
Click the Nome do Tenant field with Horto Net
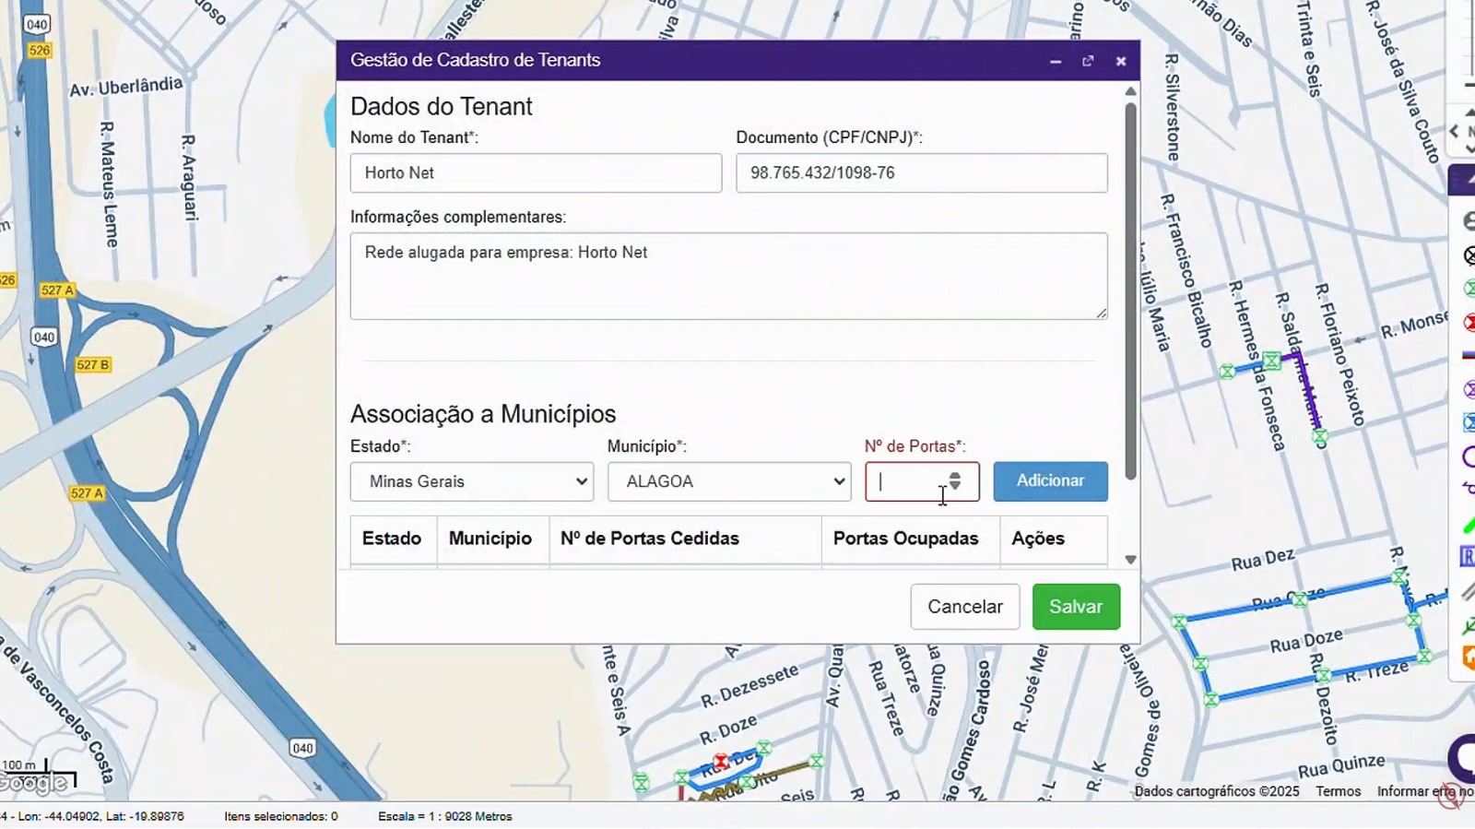pyautogui.click(x=536, y=173)
